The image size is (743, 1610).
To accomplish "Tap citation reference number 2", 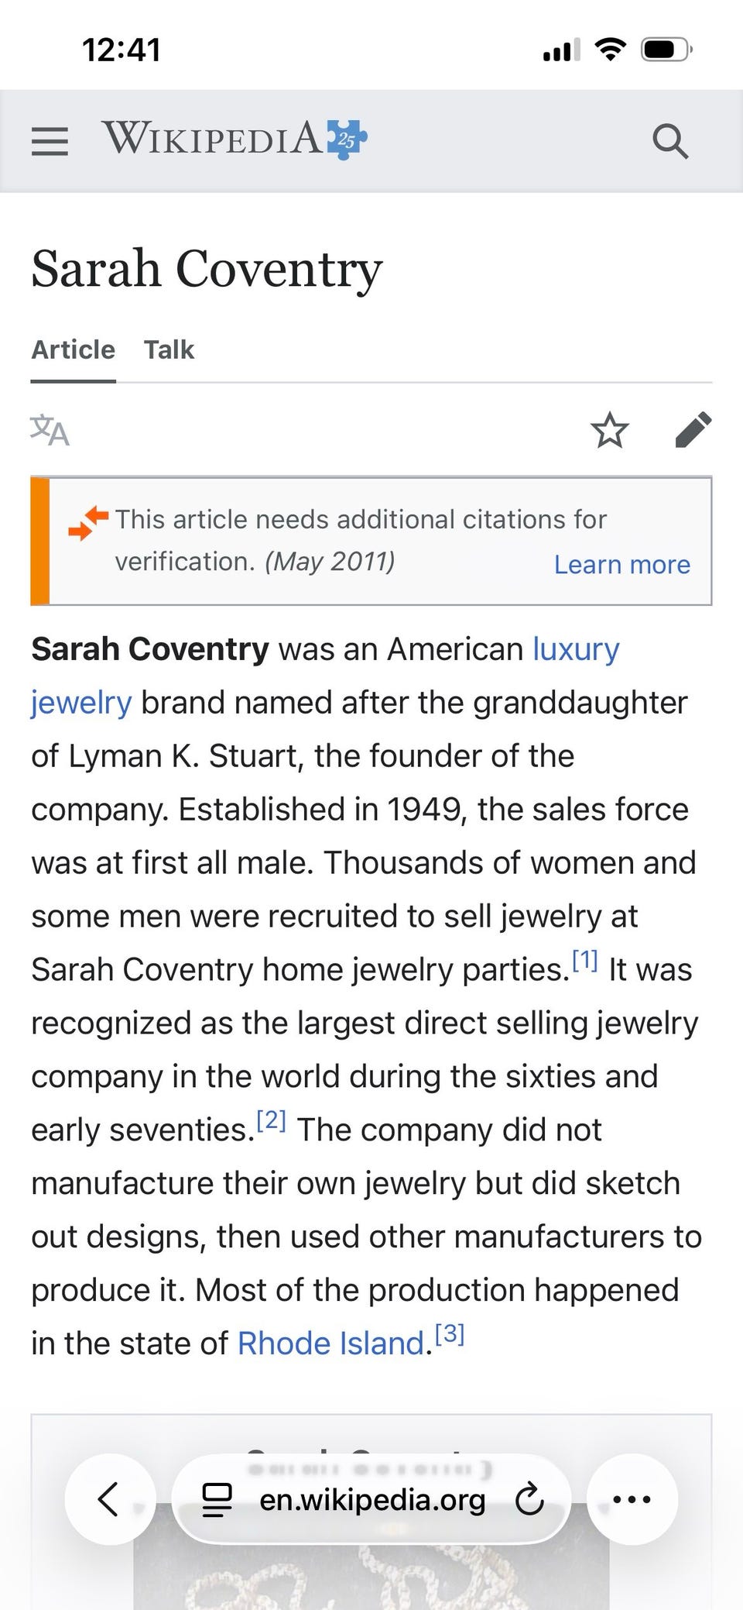I will pyautogui.click(x=271, y=1122).
